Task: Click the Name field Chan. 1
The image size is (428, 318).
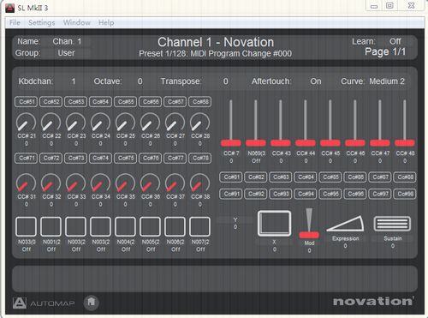Action: [67, 42]
